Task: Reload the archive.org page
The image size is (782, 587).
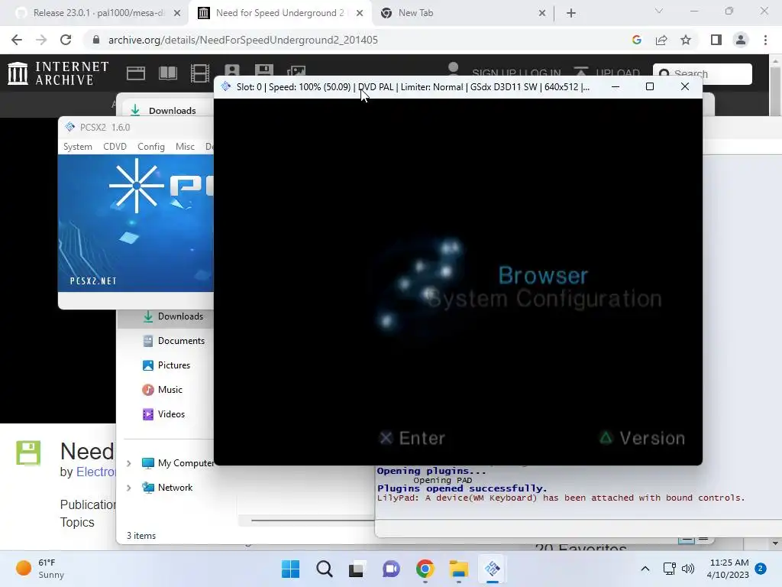Action: [x=66, y=40]
